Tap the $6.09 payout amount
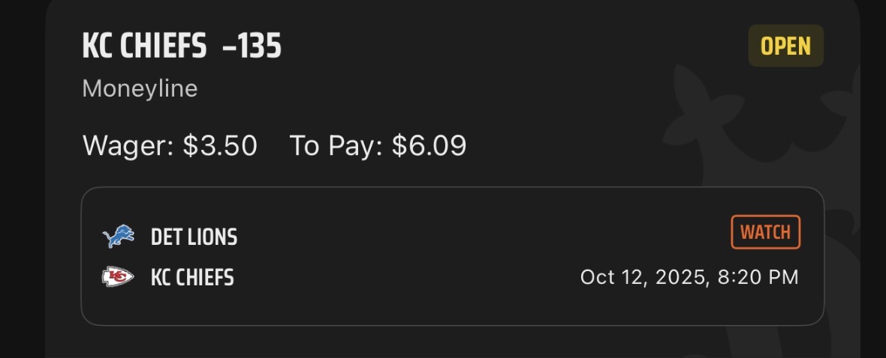 (428, 145)
